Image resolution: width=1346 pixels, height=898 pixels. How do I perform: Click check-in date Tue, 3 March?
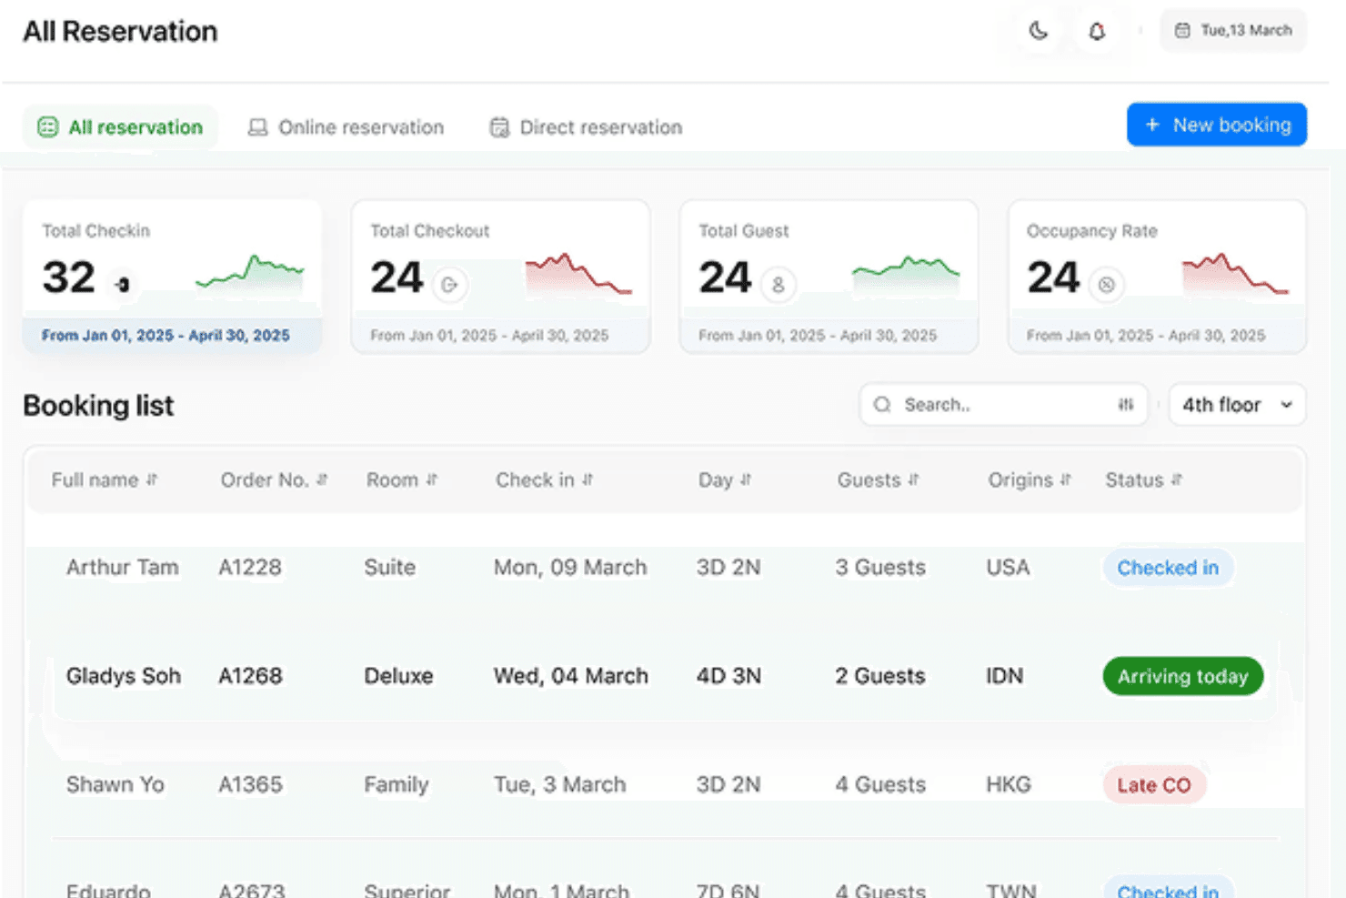point(560,784)
